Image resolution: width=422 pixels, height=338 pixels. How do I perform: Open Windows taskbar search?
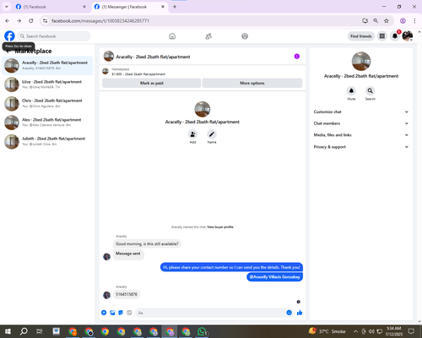tap(24, 331)
